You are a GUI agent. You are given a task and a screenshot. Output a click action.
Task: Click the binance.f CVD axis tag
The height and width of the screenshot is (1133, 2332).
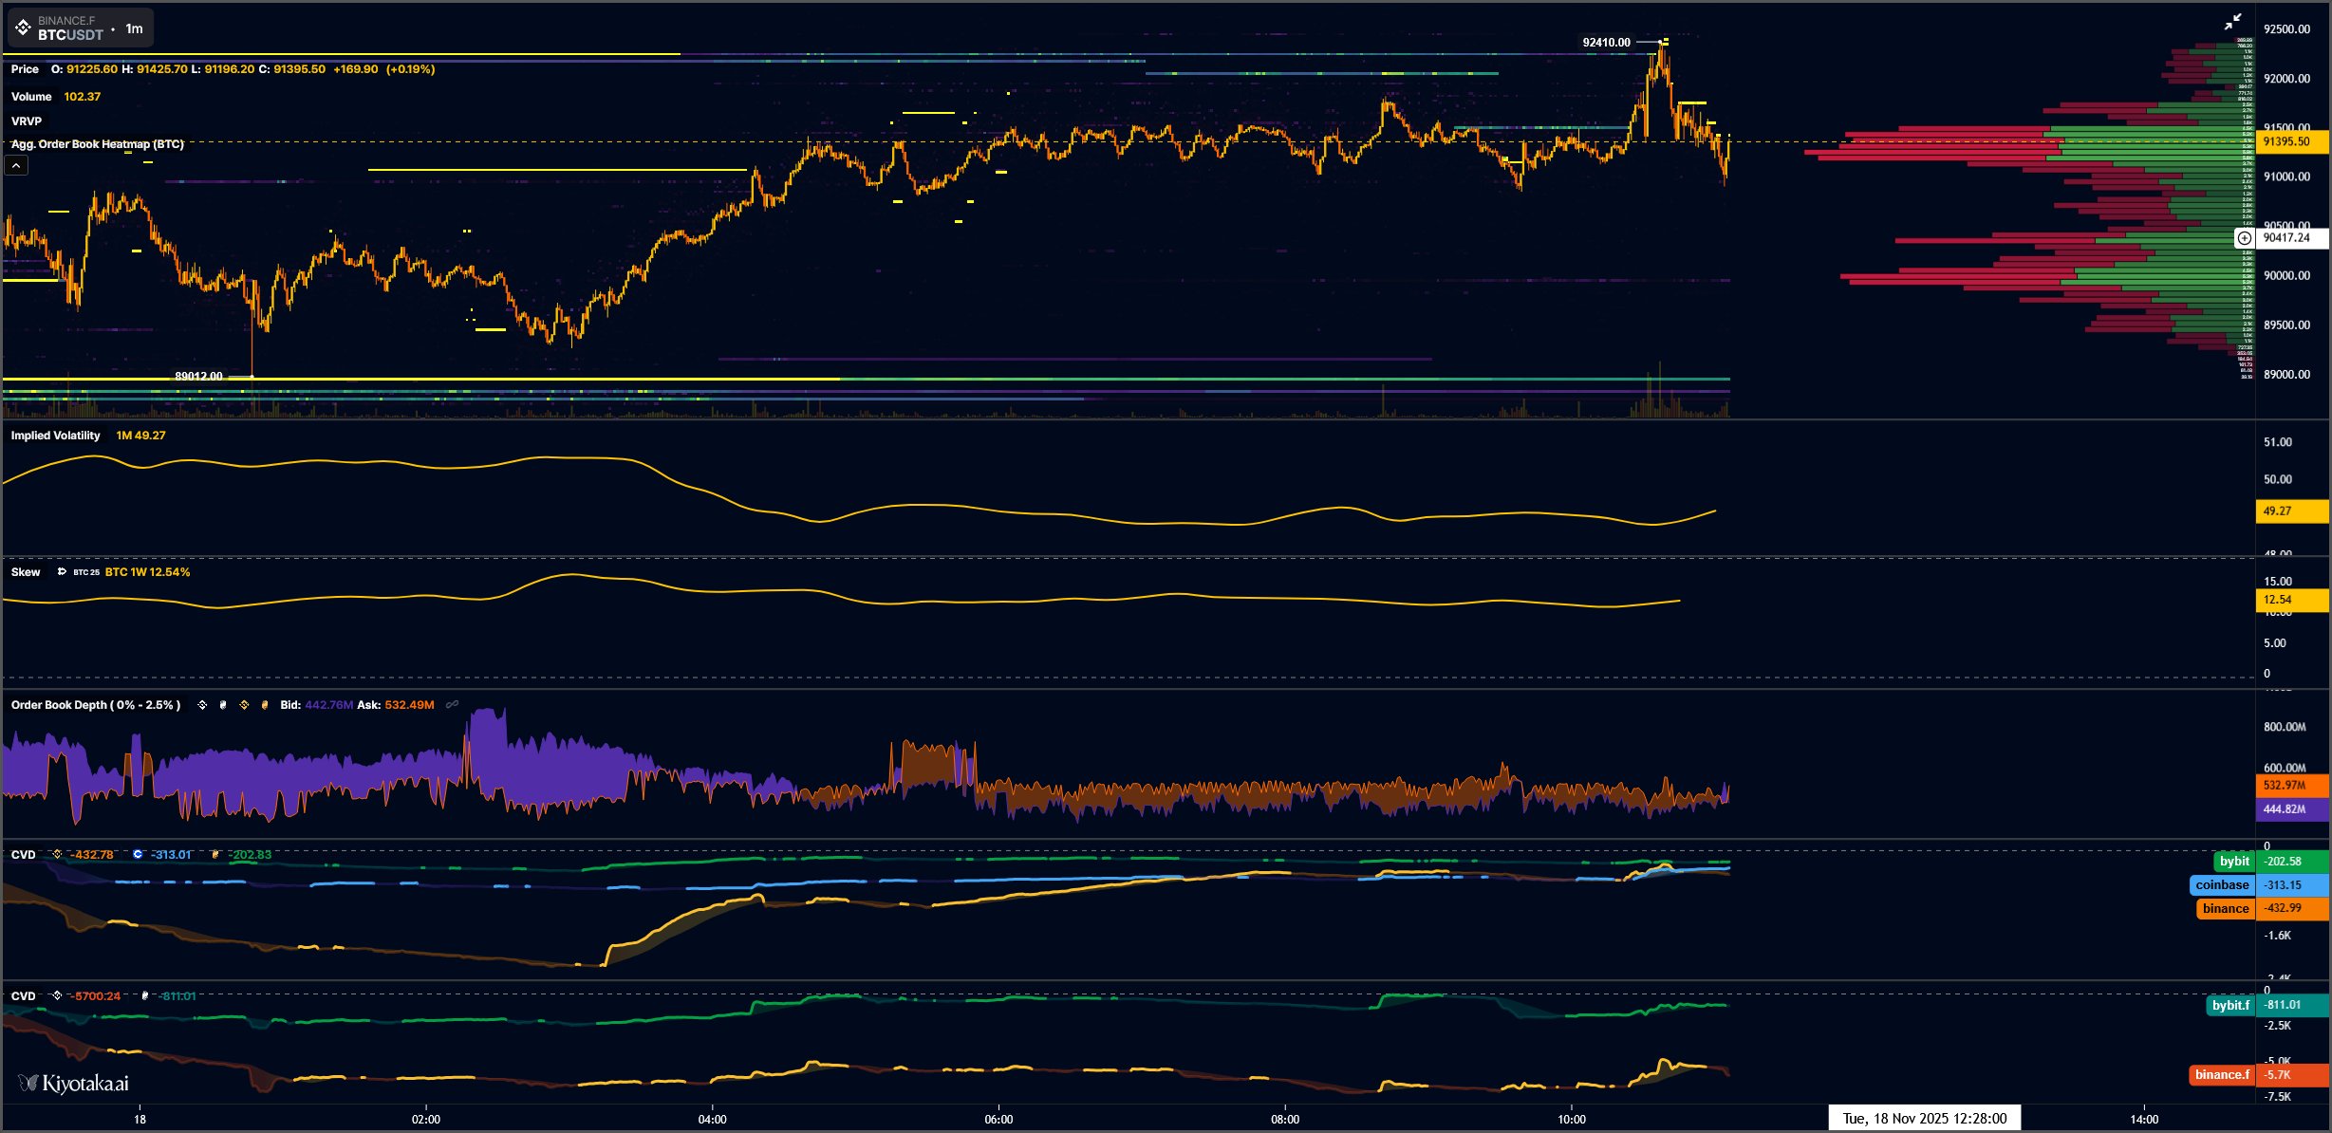click(x=2222, y=1075)
